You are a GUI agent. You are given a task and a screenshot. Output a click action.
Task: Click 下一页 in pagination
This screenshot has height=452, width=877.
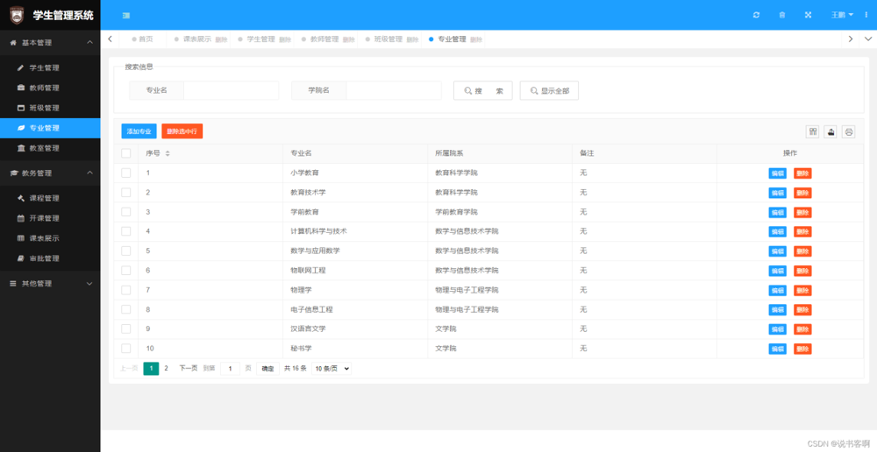pyautogui.click(x=188, y=369)
